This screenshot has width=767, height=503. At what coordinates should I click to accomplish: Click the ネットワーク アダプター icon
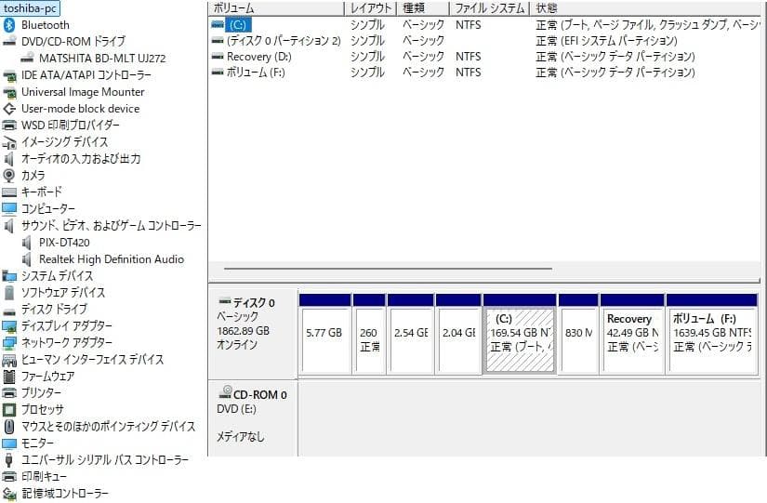pyautogui.click(x=8, y=343)
